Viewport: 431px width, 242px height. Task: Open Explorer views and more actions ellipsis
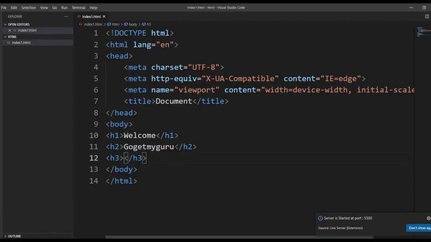tap(66, 16)
